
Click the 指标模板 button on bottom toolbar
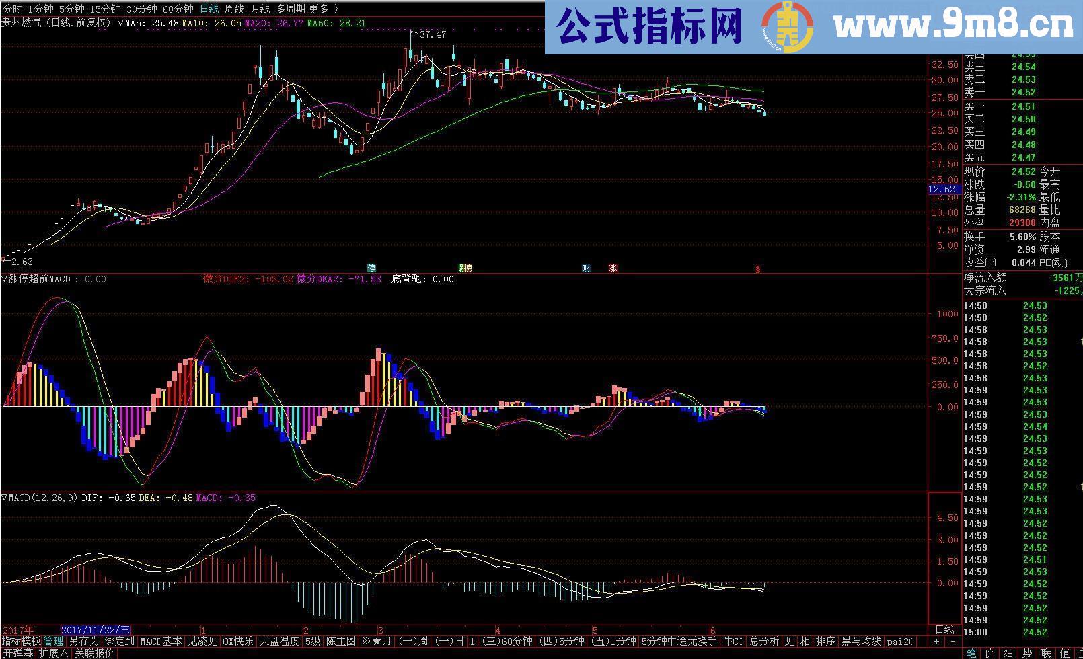pyautogui.click(x=20, y=641)
